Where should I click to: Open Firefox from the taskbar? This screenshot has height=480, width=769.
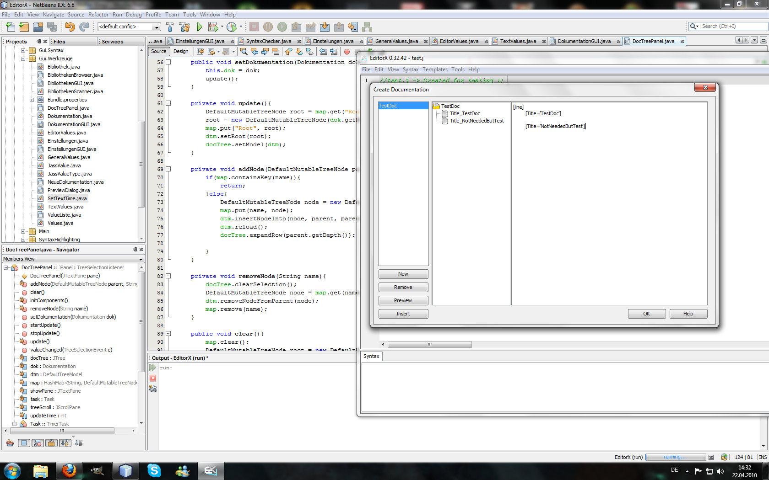pos(69,470)
